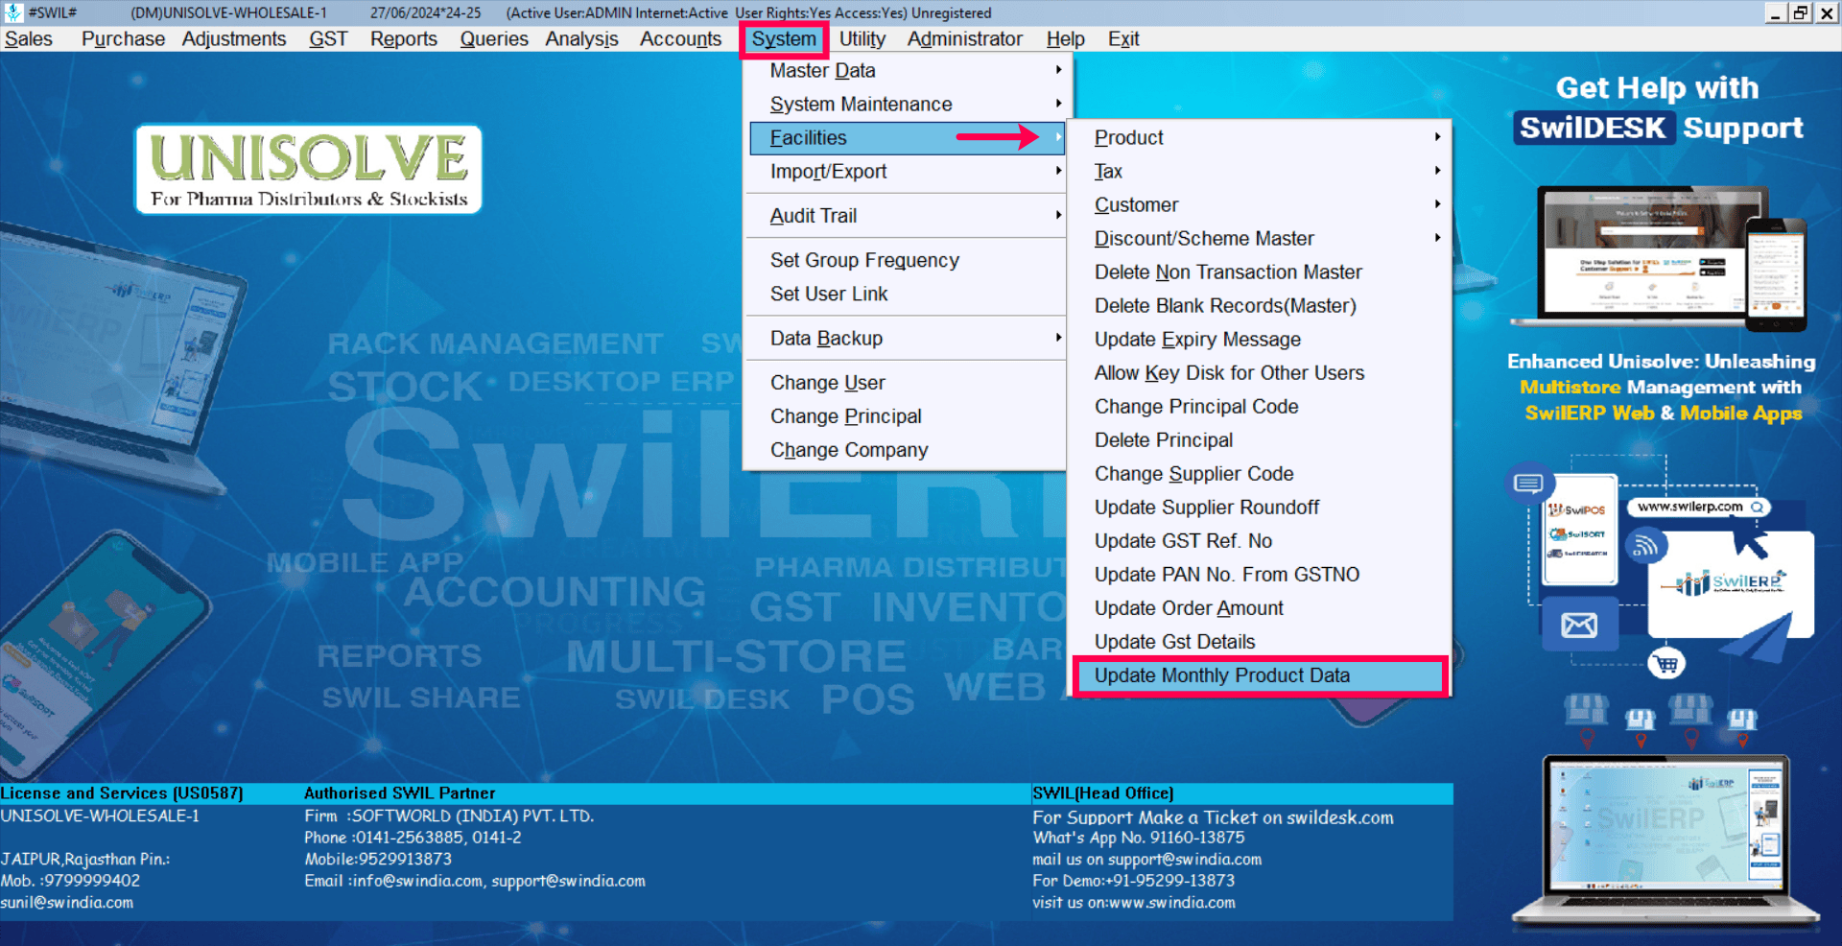Restore down the application window
This screenshot has height=946, width=1842.
(x=1800, y=12)
